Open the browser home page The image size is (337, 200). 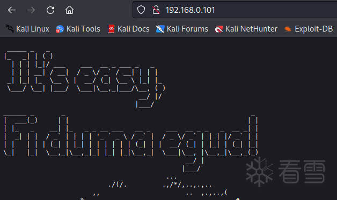[x=69, y=10]
